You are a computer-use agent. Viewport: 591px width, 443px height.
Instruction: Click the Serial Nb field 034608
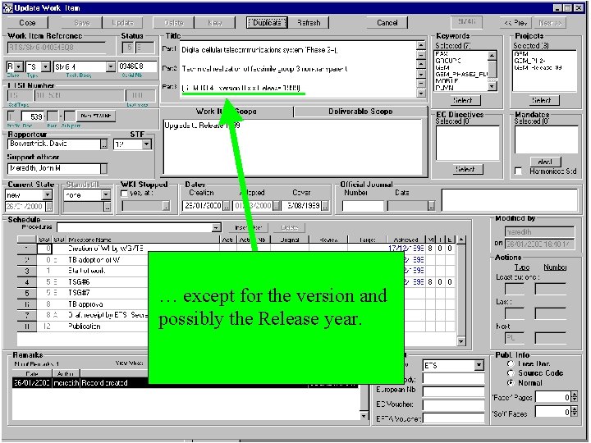click(x=137, y=66)
